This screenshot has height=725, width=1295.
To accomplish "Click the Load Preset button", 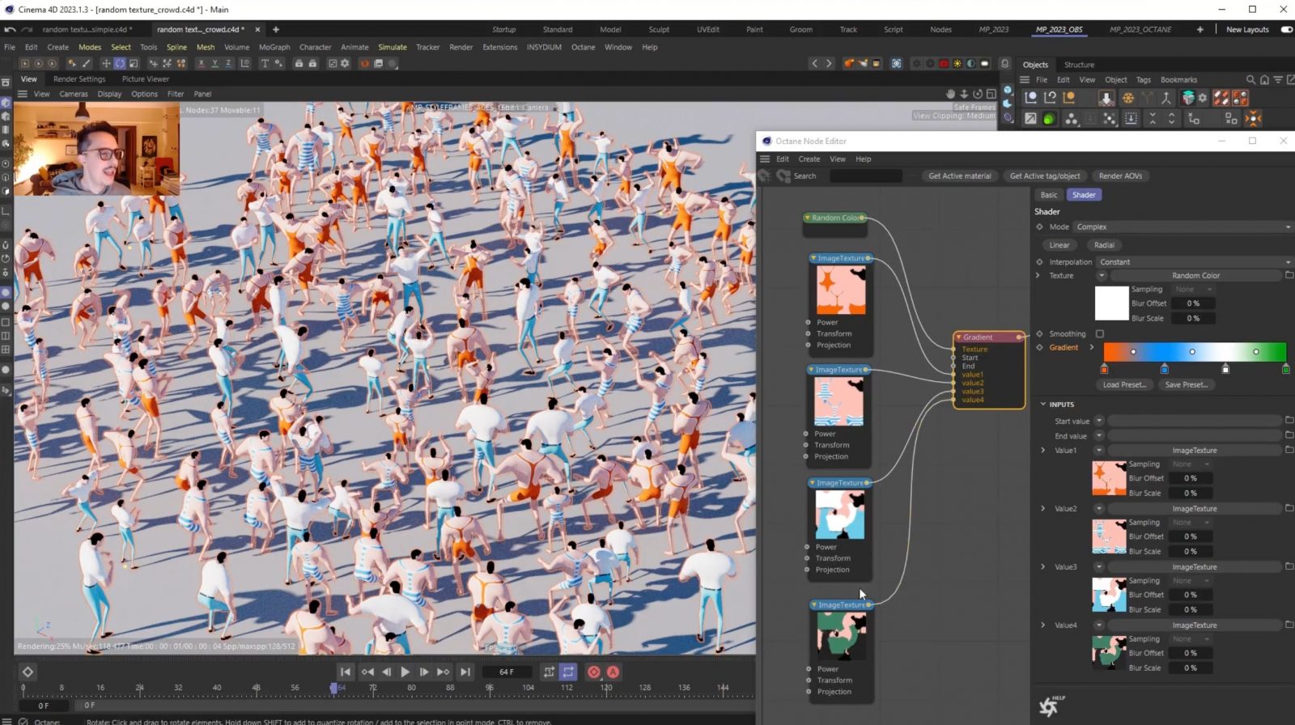I will (1124, 385).
